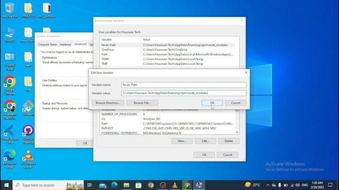Click the Variable value field
The width and height of the screenshot is (339, 190).
[184, 93]
